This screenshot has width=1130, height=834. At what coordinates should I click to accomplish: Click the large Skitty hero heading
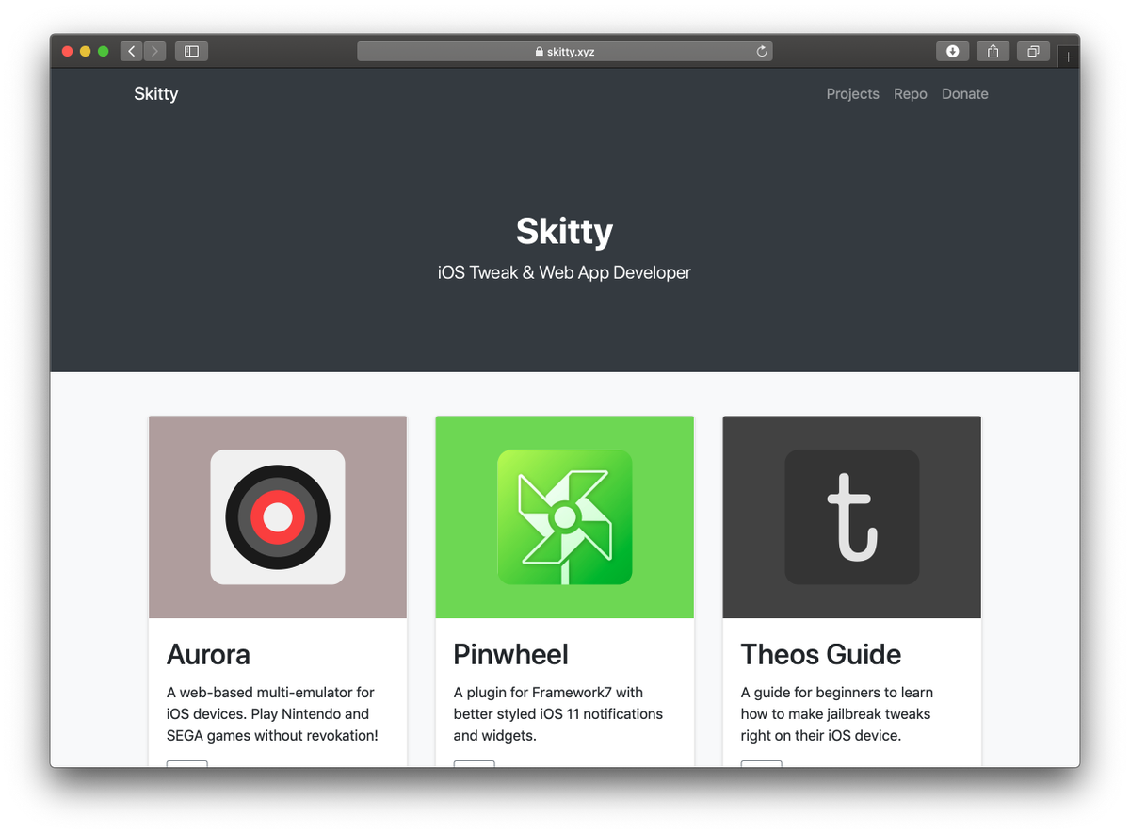[565, 232]
